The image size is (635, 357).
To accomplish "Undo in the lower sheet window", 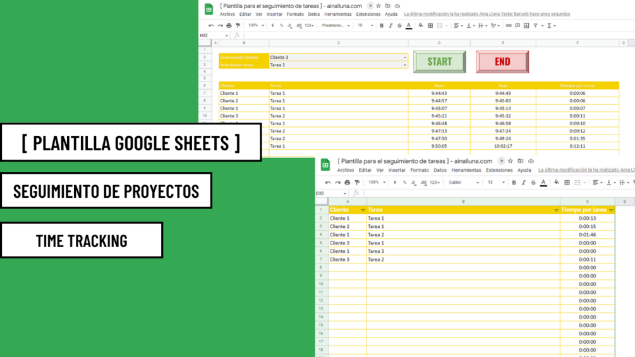I will (x=328, y=183).
